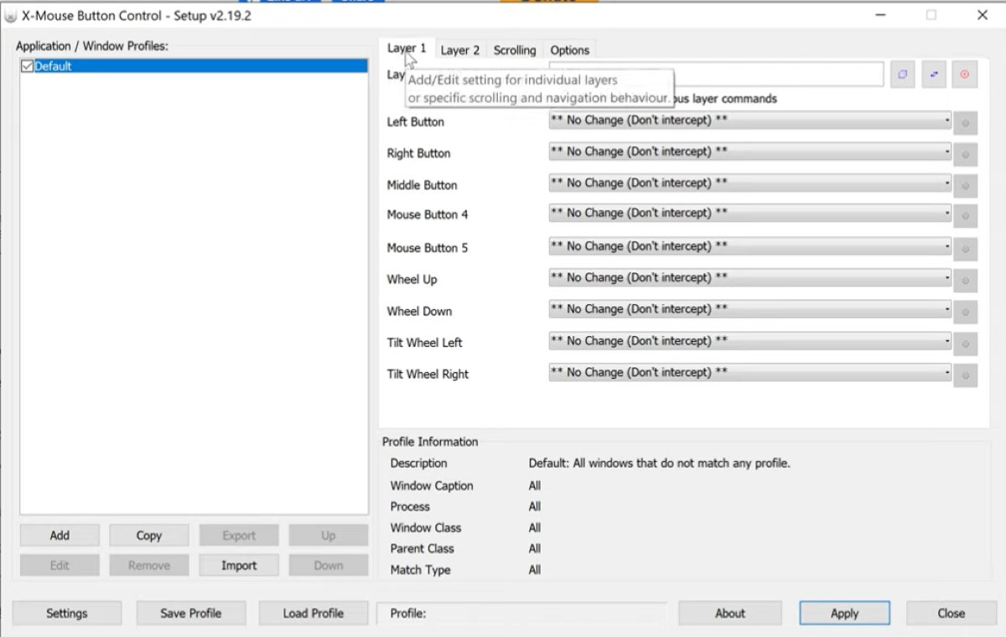Click the Apply button
This screenshot has width=1006, height=637.
pyautogui.click(x=844, y=614)
